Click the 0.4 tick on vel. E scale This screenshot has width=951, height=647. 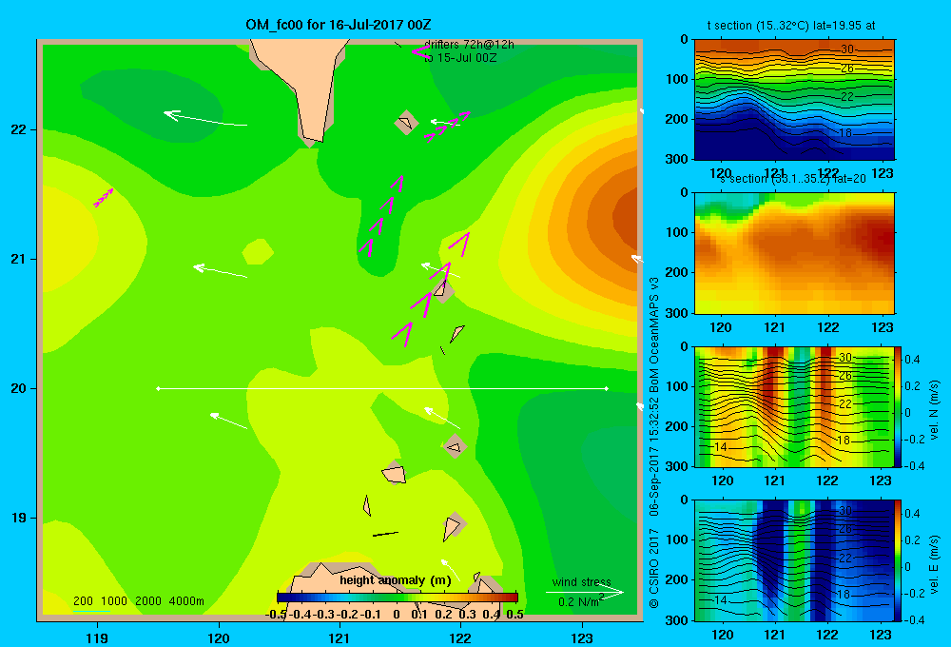click(x=912, y=514)
